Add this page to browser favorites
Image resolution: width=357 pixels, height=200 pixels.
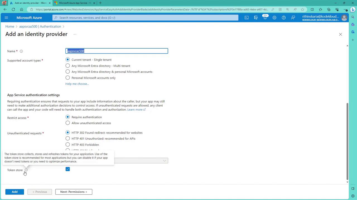coord(303,9)
